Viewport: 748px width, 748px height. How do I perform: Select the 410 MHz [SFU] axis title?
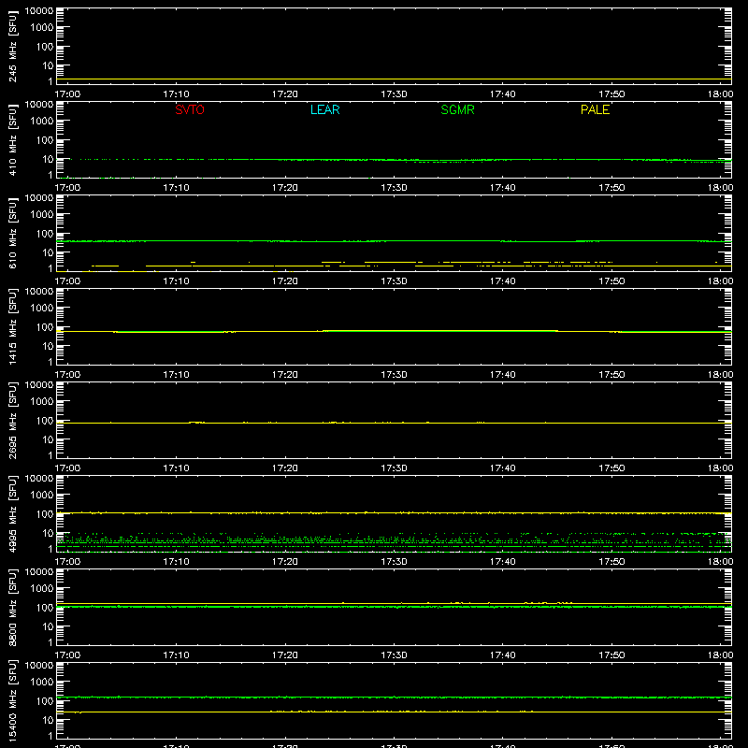12,139
